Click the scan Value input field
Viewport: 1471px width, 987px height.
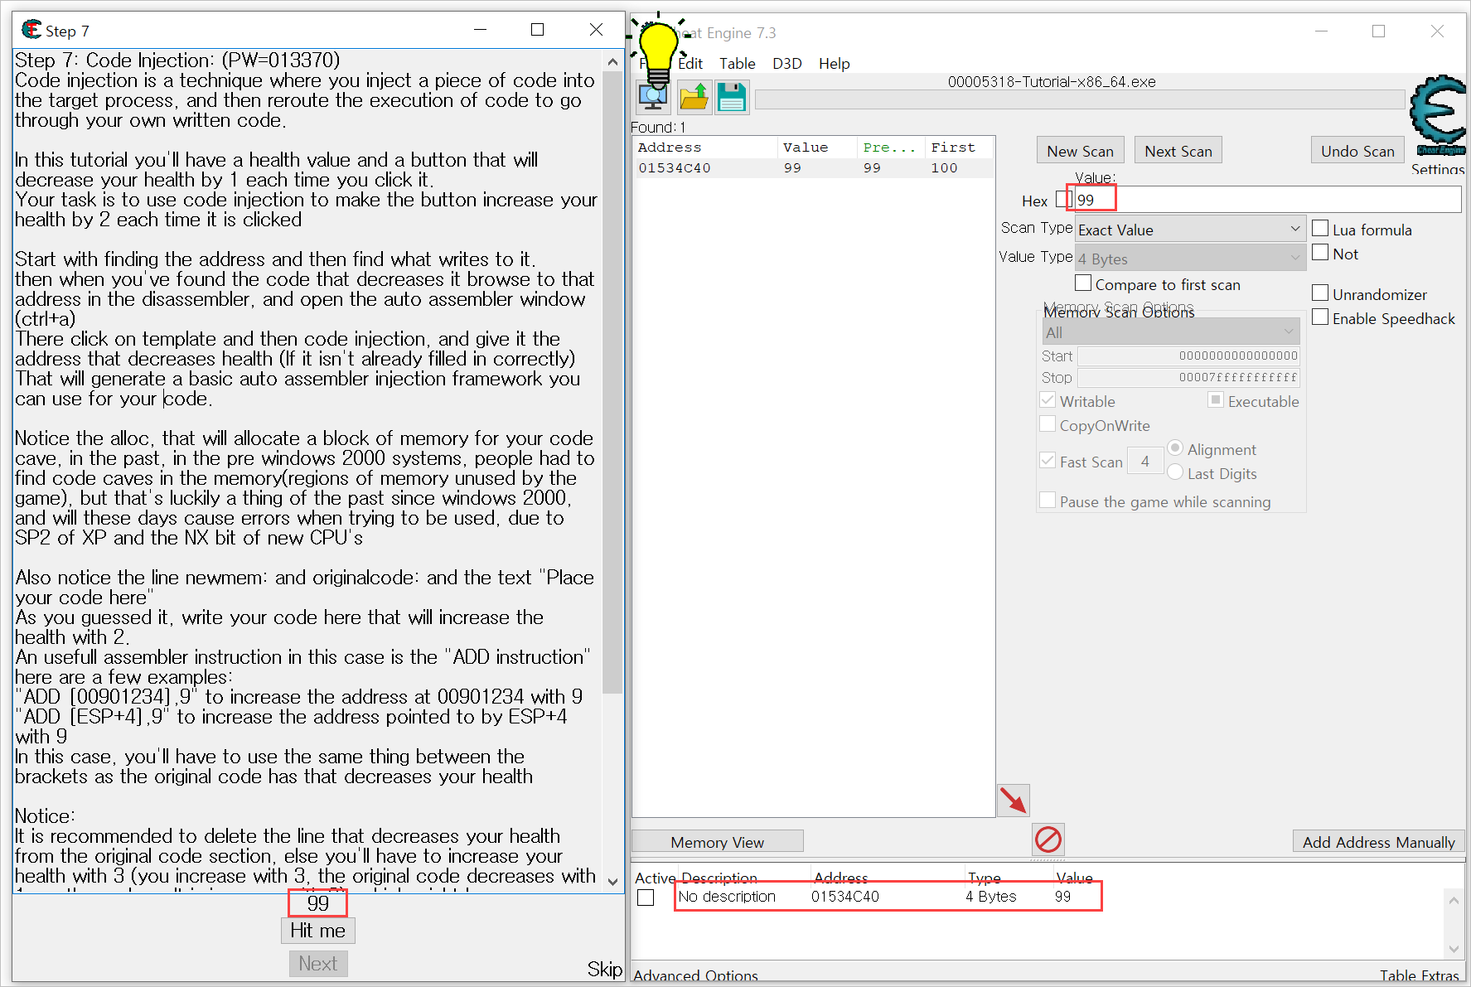(x=1267, y=200)
